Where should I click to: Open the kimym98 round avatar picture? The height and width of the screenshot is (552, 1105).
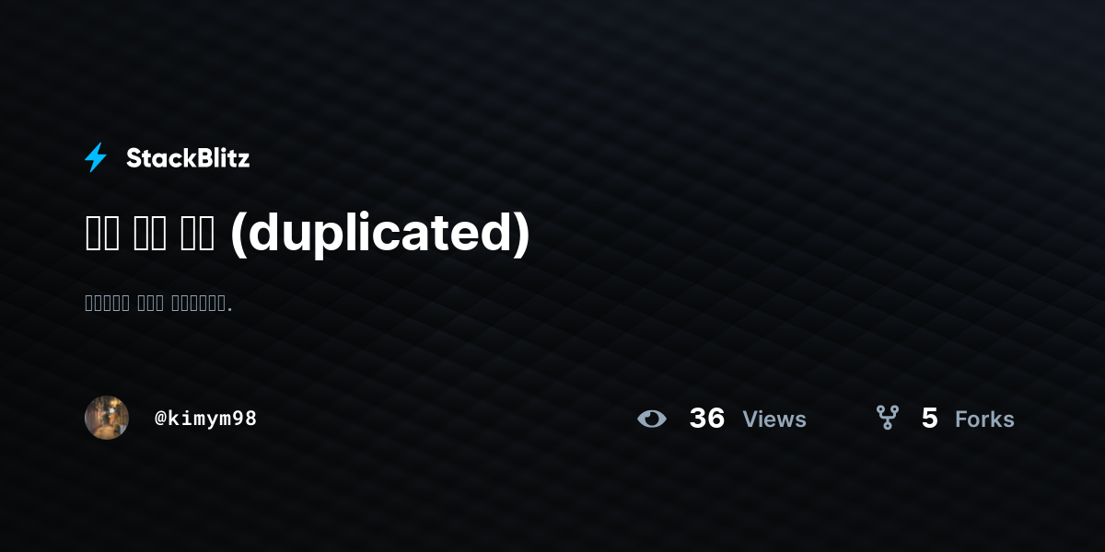pyautogui.click(x=107, y=418)
